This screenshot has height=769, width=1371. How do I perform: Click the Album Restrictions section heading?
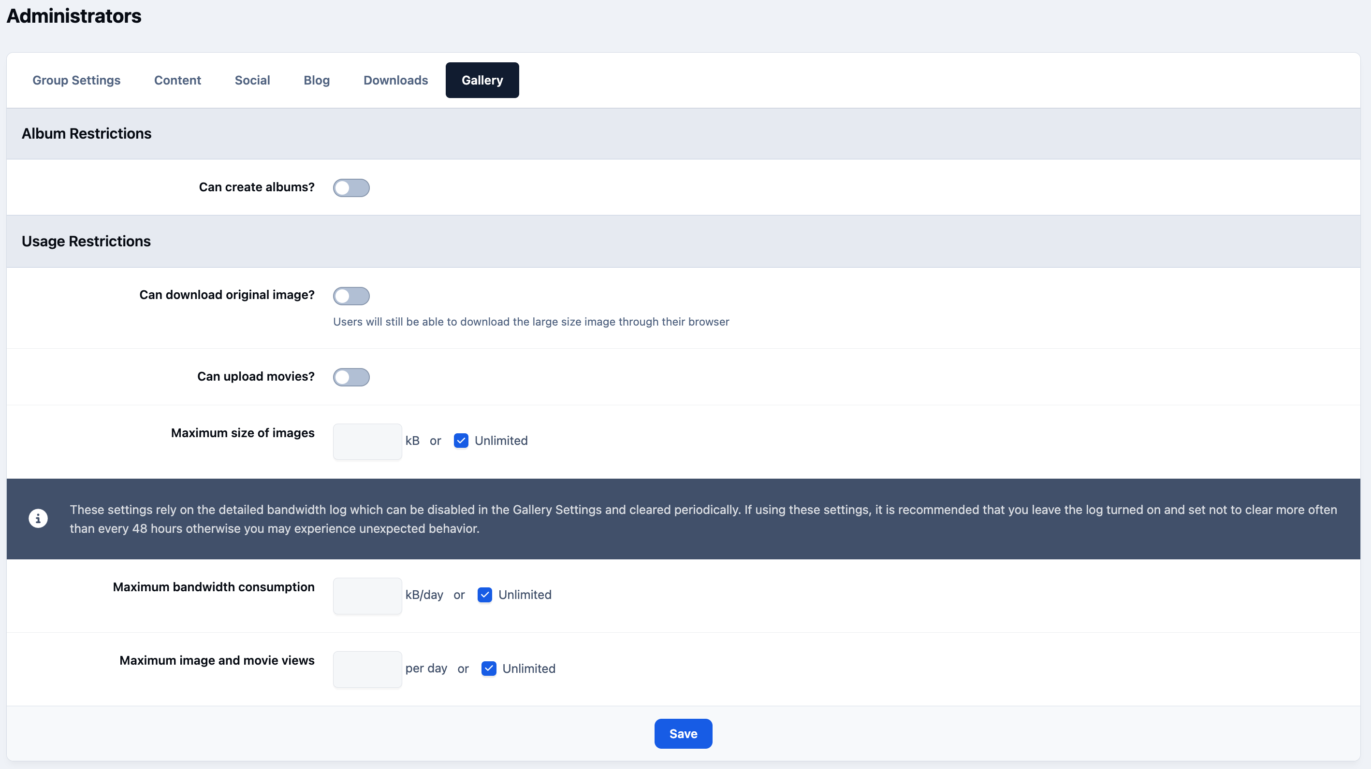[x=87, y=133]
